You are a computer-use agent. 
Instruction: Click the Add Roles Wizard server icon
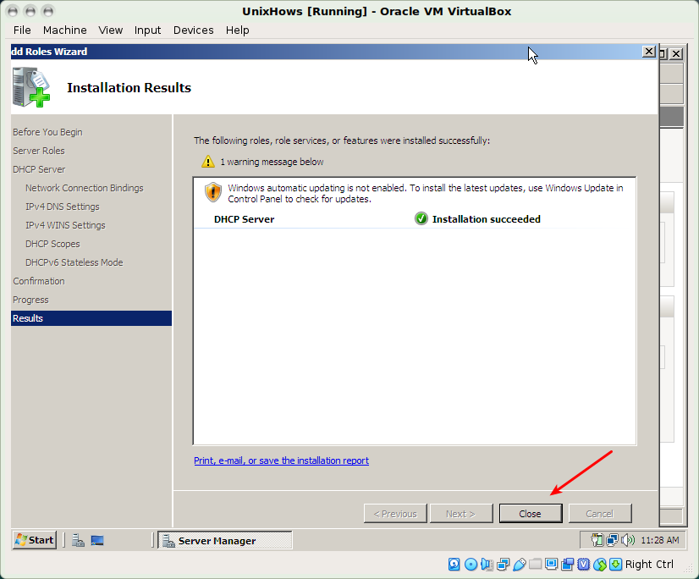pyautogui.click(x=31, y=87)
